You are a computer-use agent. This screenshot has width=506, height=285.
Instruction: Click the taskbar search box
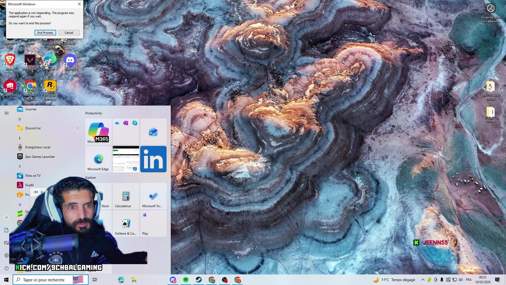51,280
